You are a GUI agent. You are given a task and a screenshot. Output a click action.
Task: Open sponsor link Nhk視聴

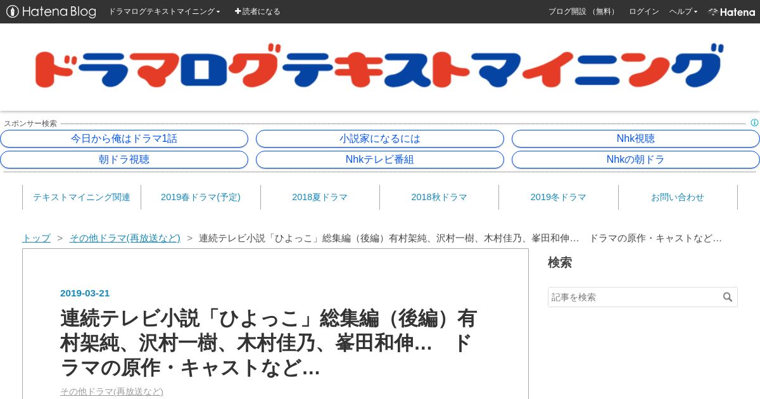click(636, 139)
